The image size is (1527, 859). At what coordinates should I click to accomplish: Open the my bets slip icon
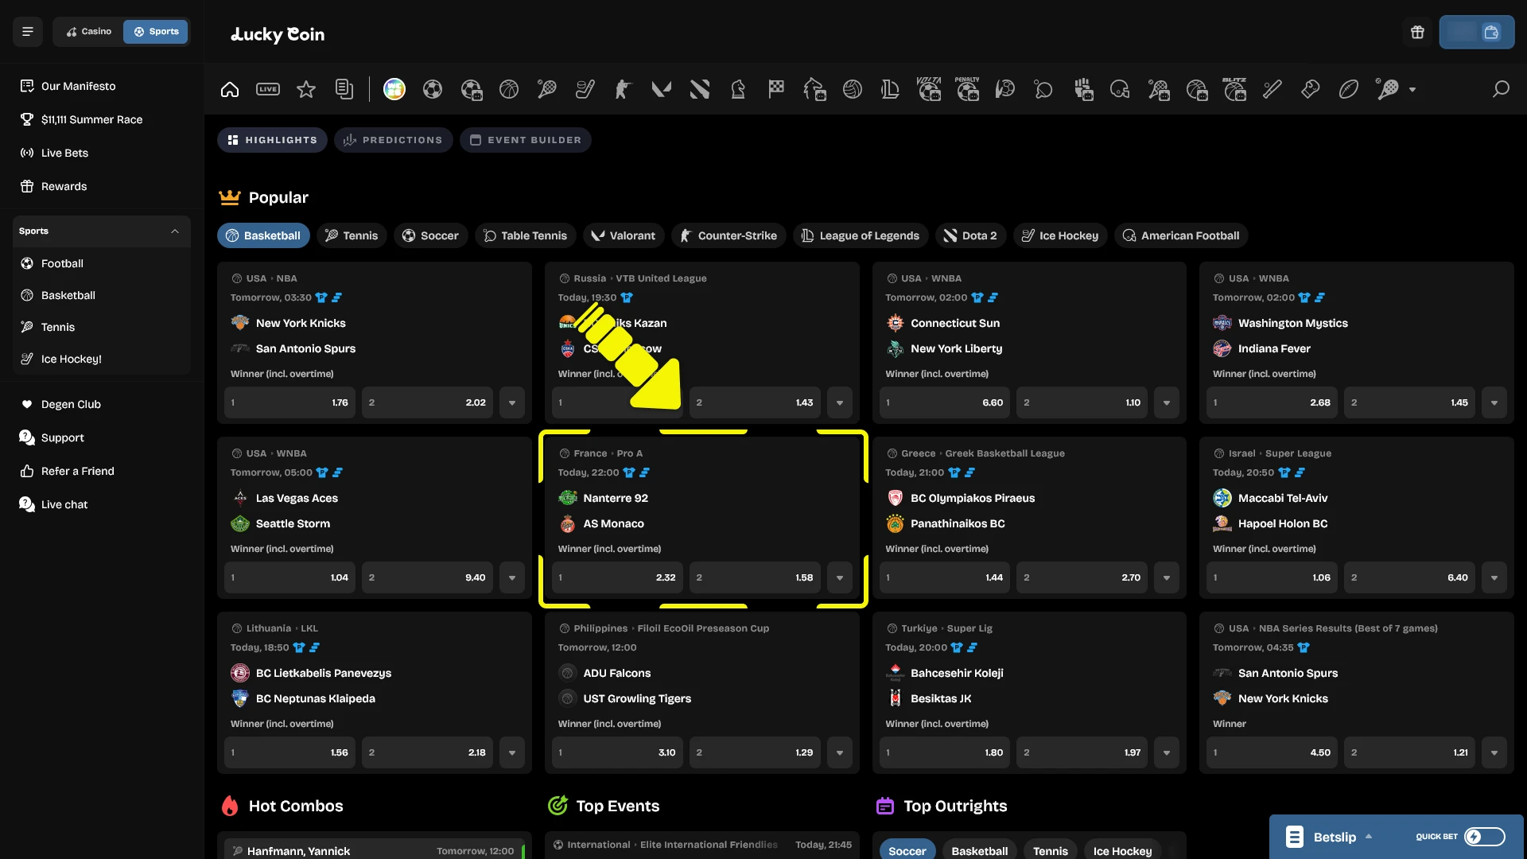click(x=344, y=89)
